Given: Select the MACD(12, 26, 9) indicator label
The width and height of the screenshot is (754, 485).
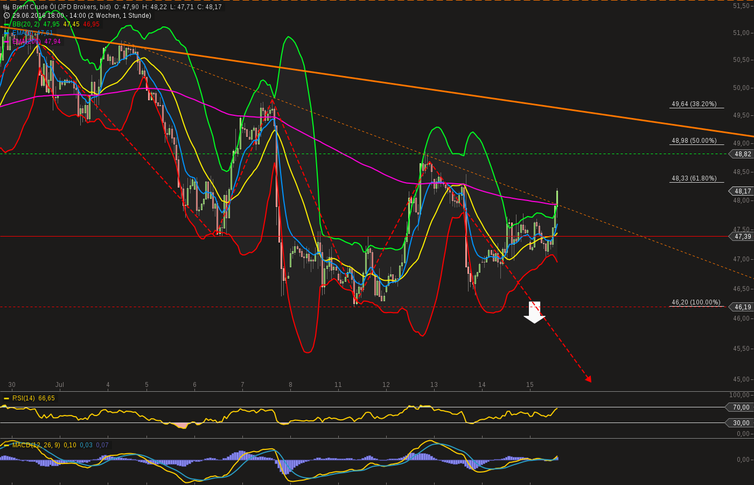Looking at the screenshot, I should (x=36, y=445).
